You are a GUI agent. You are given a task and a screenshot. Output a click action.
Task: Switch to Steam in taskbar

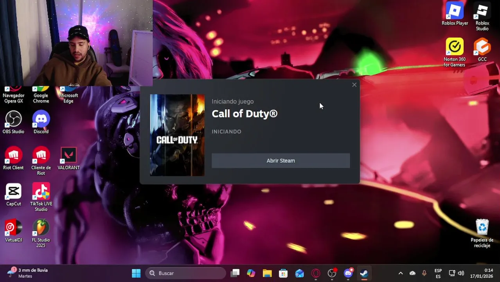[364, 273]
